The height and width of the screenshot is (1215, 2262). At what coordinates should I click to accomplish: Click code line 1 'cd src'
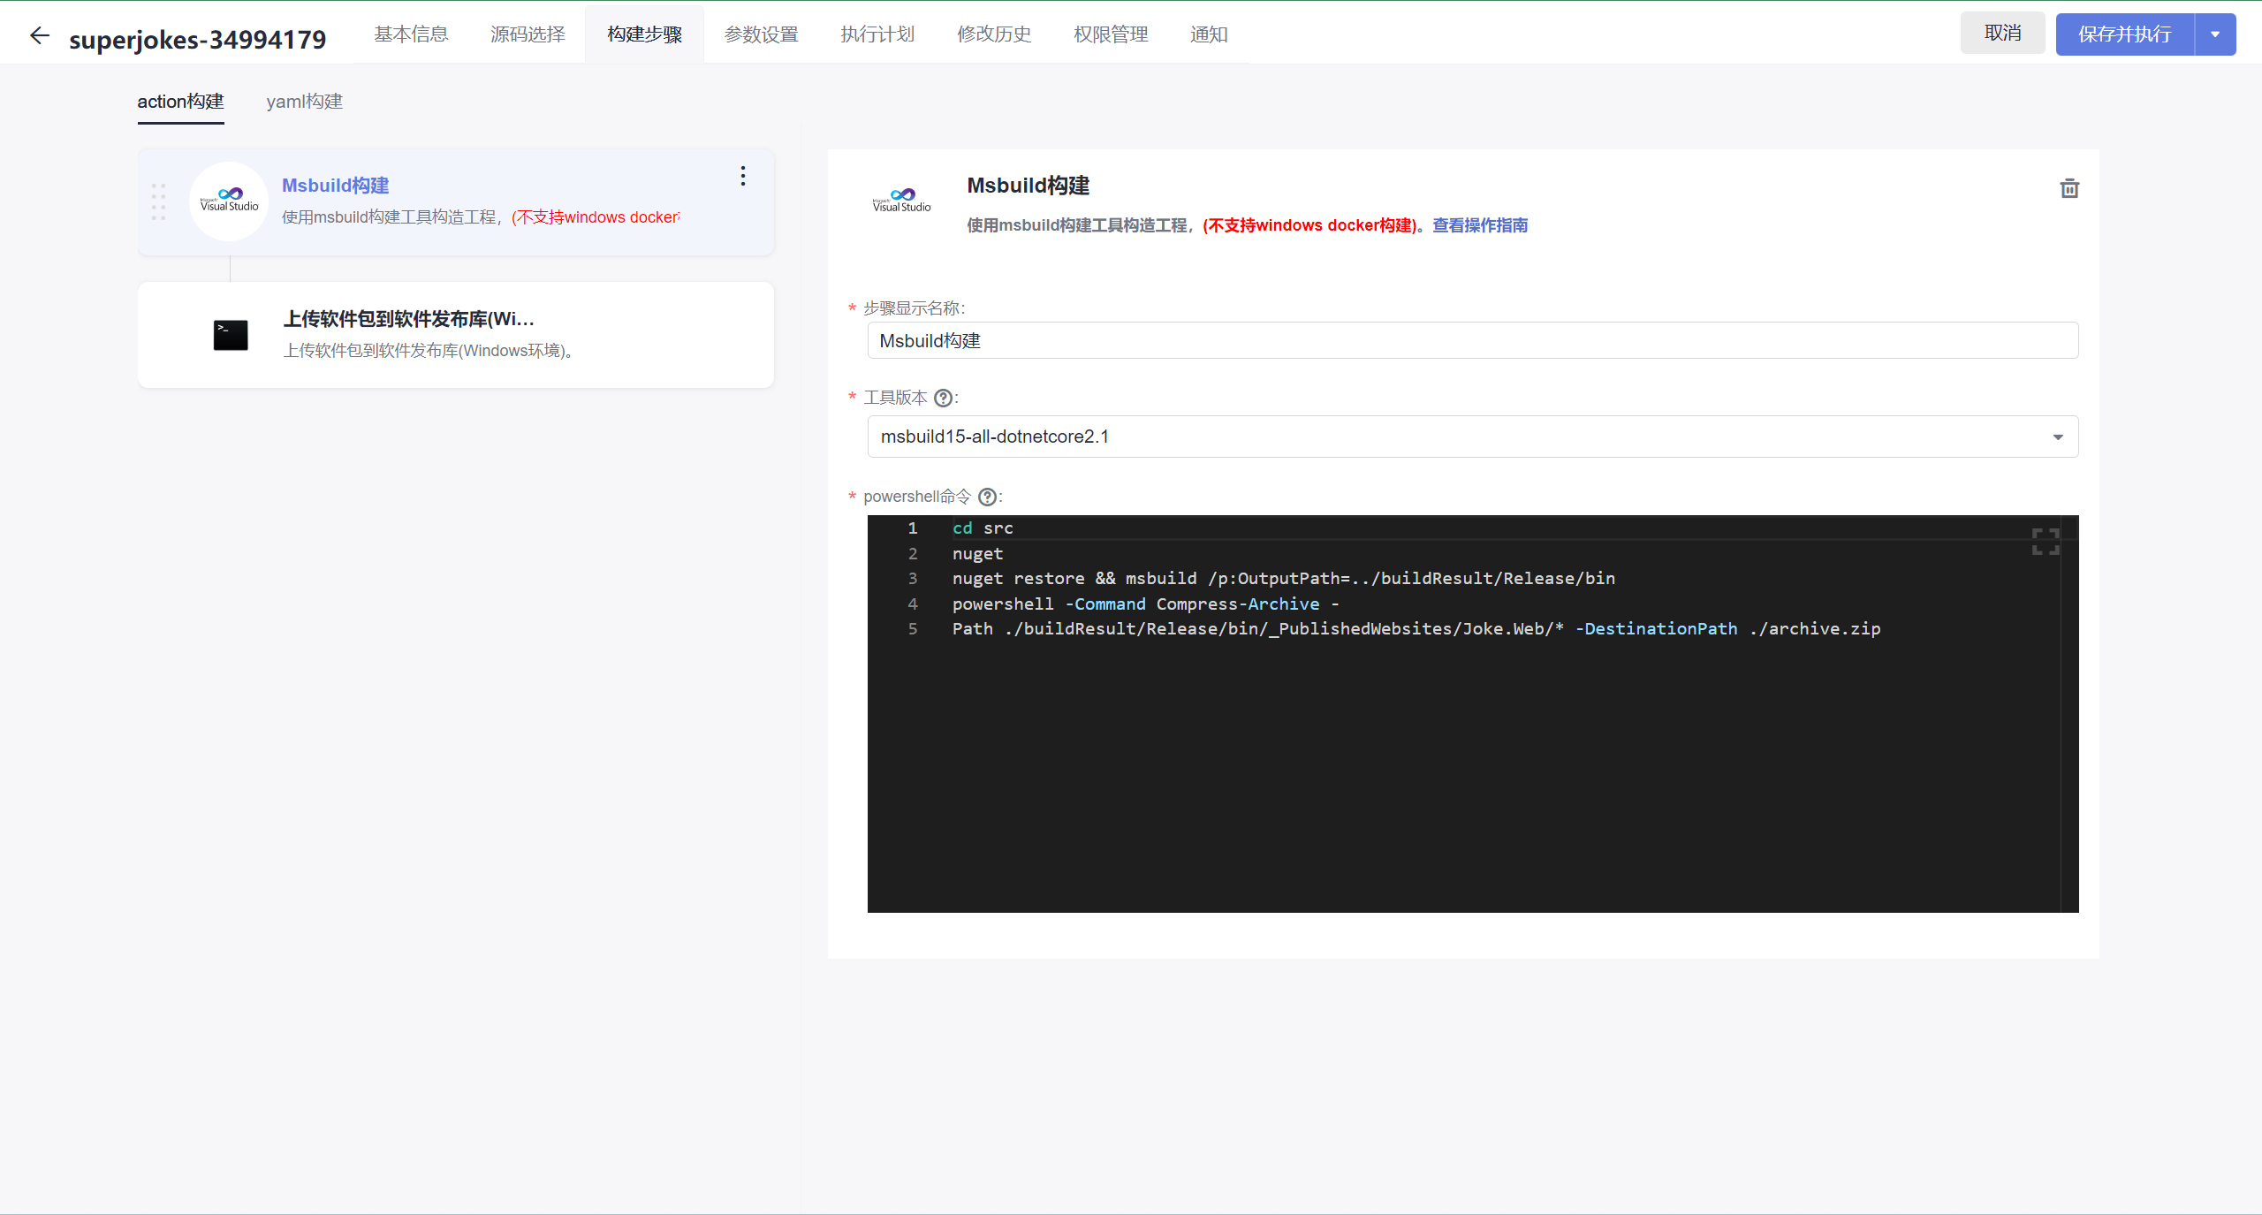(983, 528)
